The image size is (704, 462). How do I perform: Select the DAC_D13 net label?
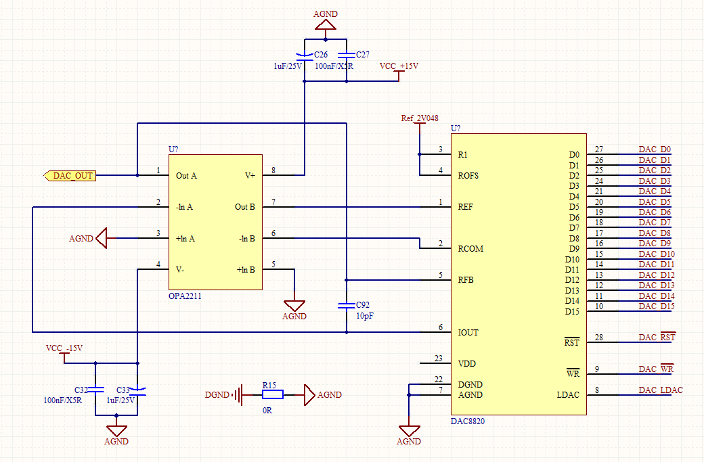[x=657, y=285]
